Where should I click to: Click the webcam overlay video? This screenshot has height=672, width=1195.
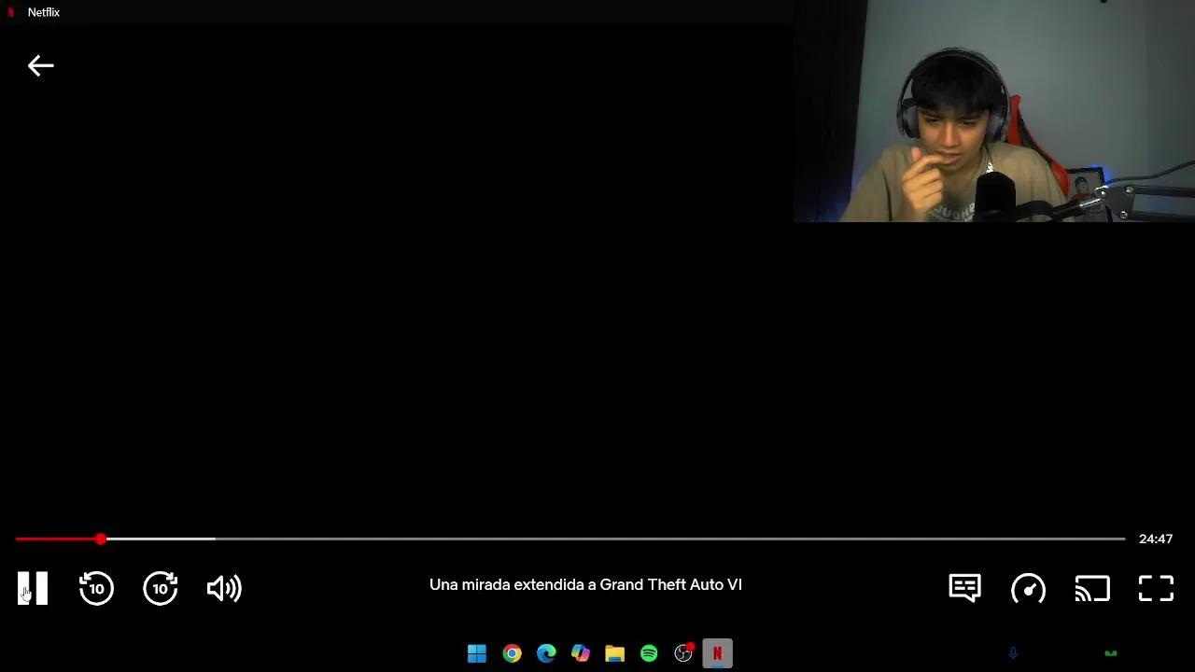tap(994, 111)
